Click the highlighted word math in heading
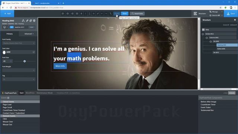238x134 pixels. point(74,58)
